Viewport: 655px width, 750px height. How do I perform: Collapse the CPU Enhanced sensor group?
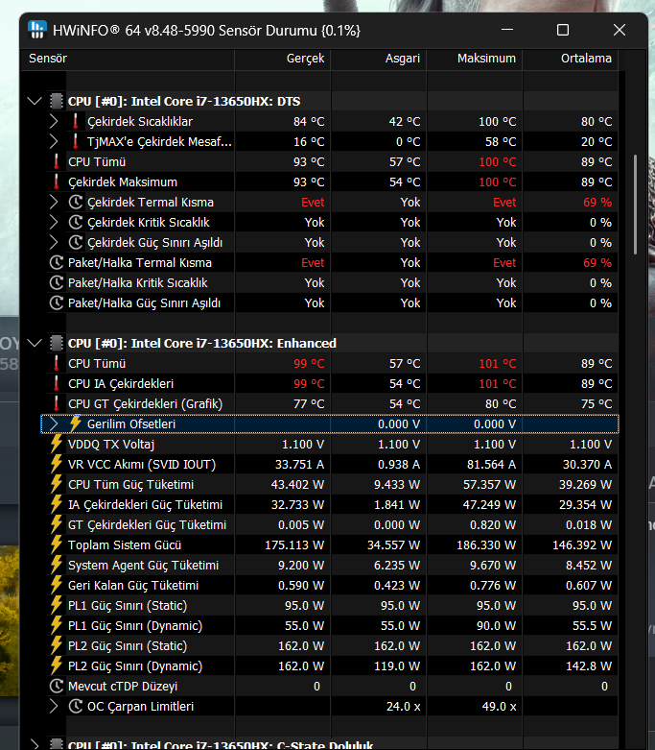point(35,343)
